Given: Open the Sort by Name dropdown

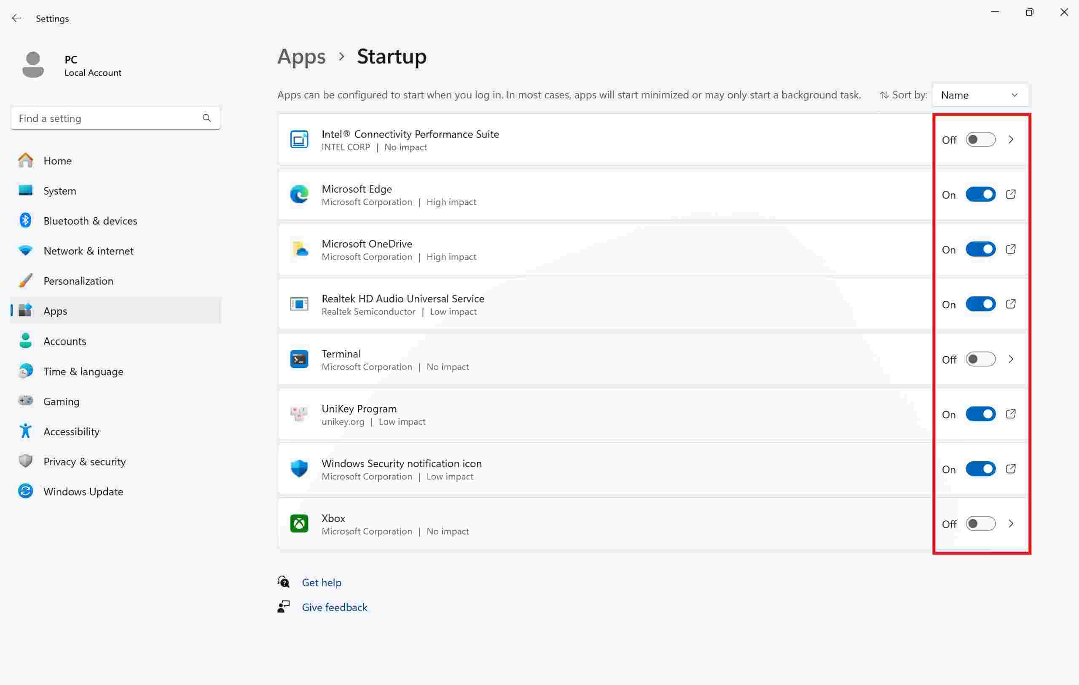Looking at the screenshot, I should 980,95.
